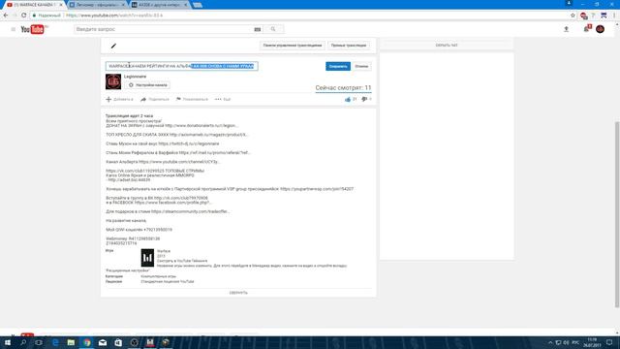Open Chrome from the taskbar
Screen dimensions: 620x349
tap(86, 342)
